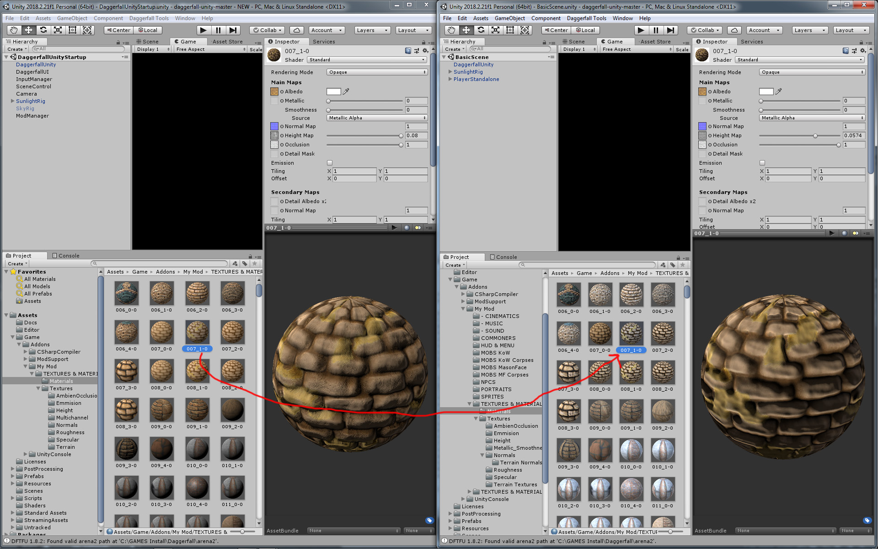This screenshot has width=878, height=549.
Task: Click Play button in right Unity window
Action: (x=641, y=30)
